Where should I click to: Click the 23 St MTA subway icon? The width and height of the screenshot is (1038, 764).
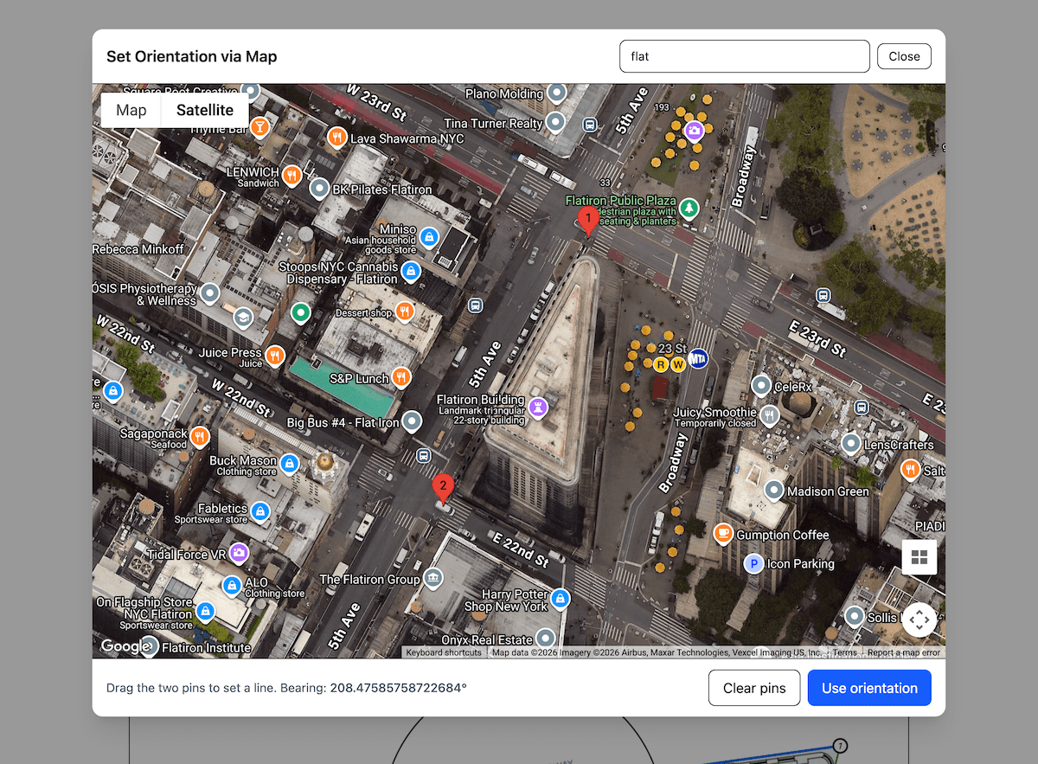coord(698,357)
